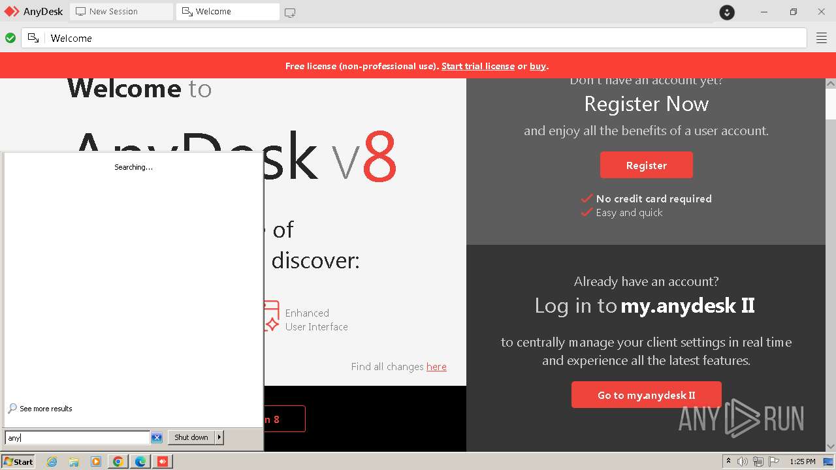The width and height of the screenshot is (836, 470).
Task: Select the Welcome tab
Action: pyautogui.click(x=228, y=12)
